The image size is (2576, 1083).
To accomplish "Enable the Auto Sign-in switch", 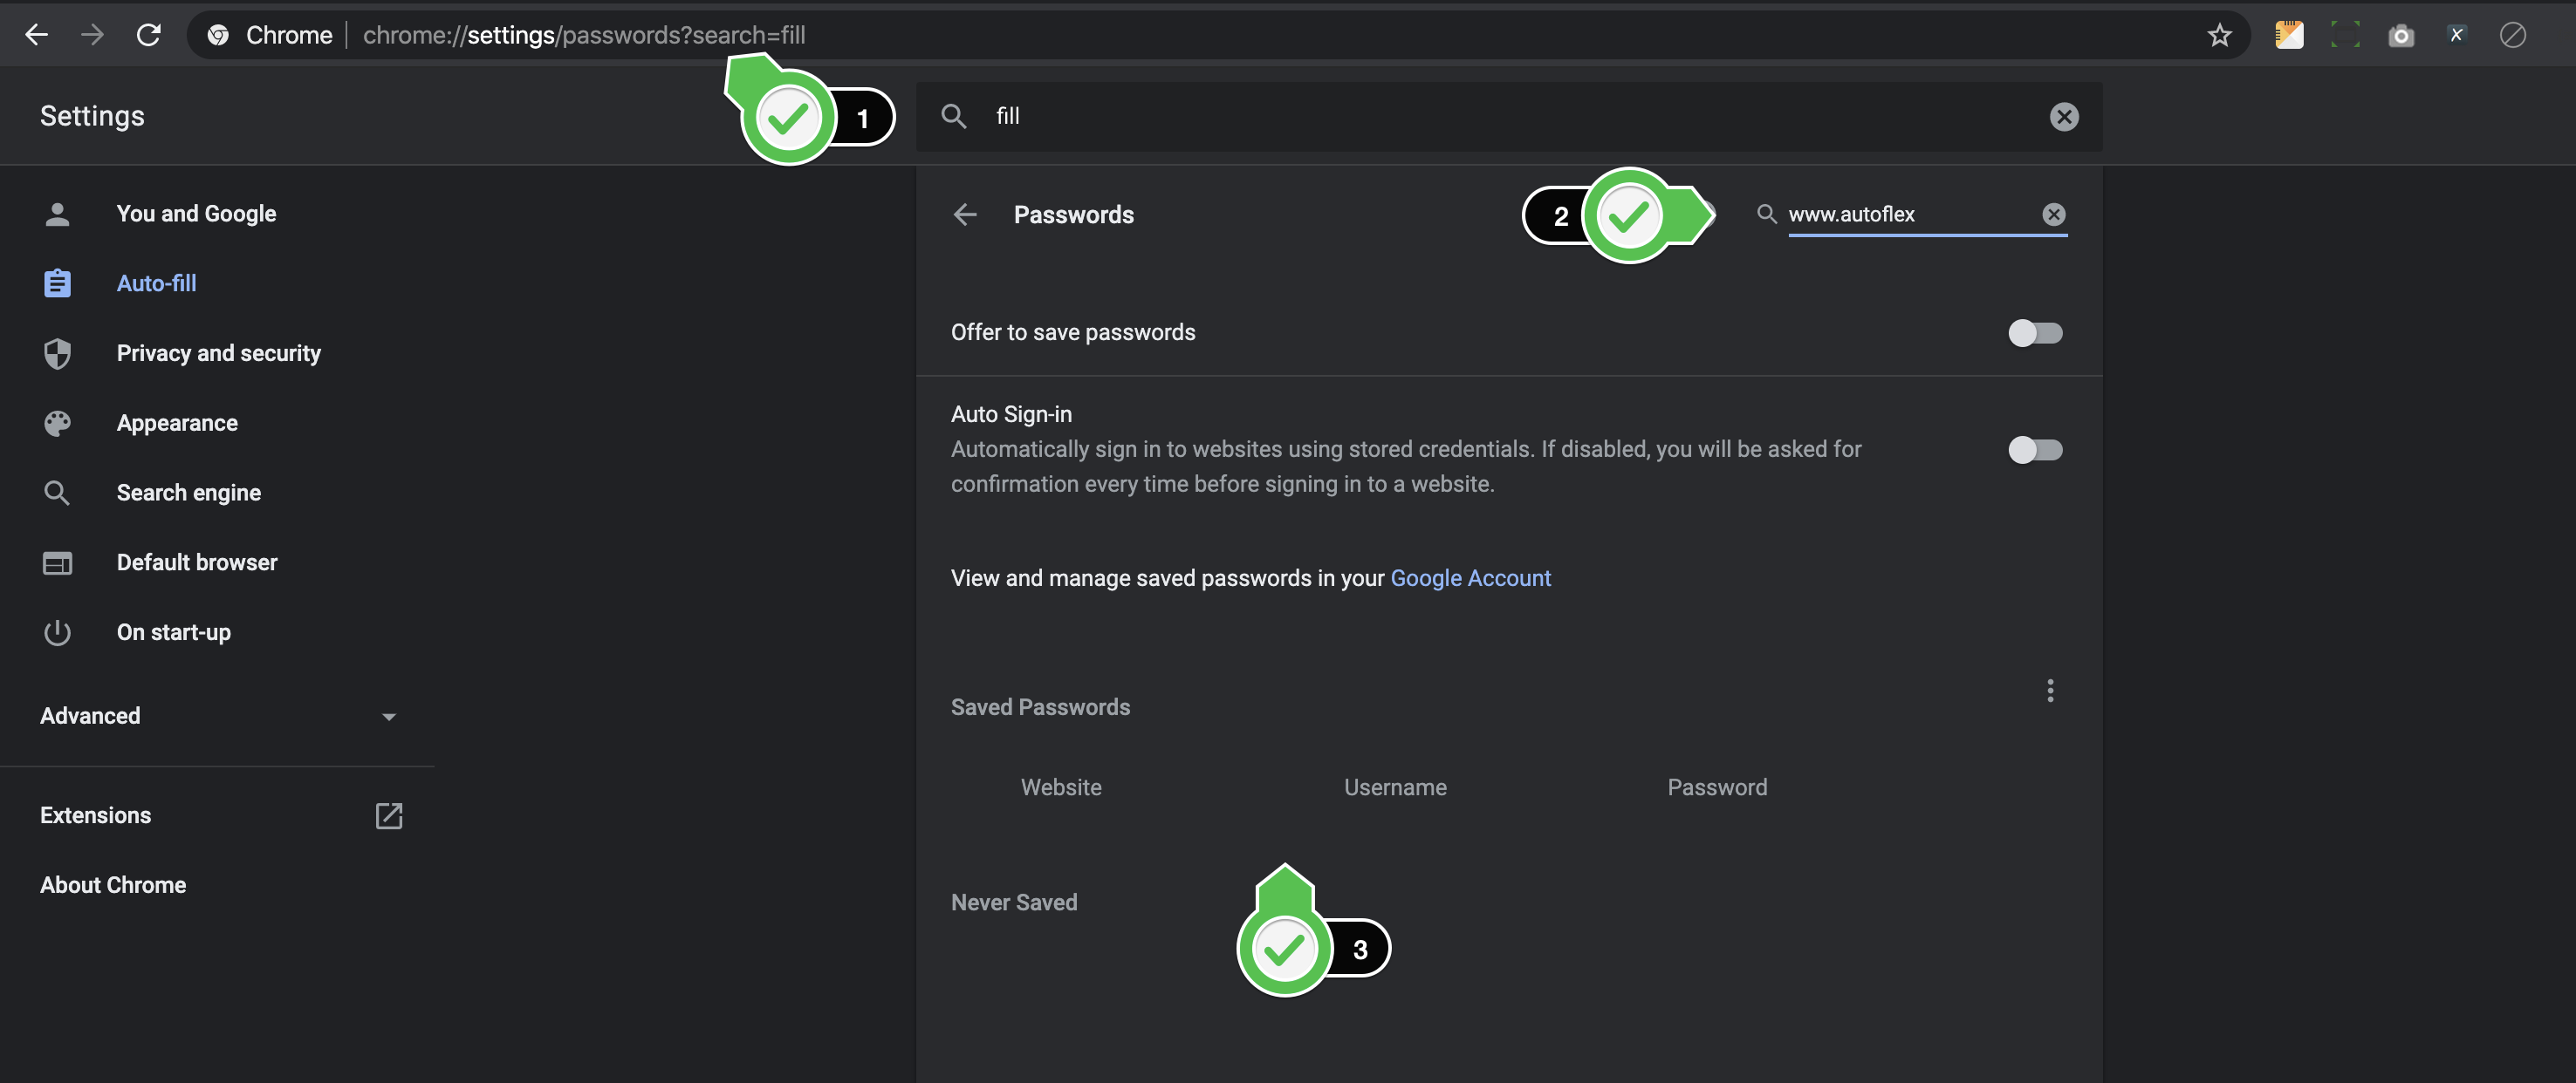I will [x=2034, y=450].
